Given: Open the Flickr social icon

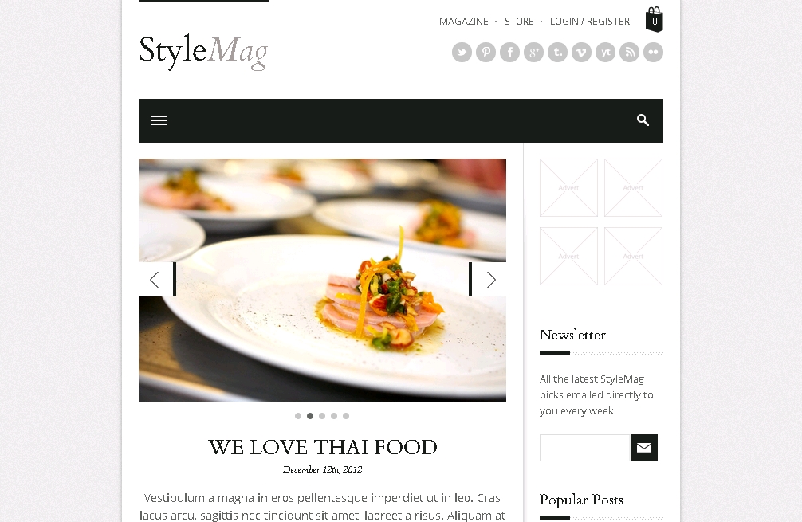Looking at the screenshot, I should click(653, 52).
